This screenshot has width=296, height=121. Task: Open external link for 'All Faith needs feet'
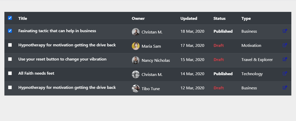click(x=285, y=73)
